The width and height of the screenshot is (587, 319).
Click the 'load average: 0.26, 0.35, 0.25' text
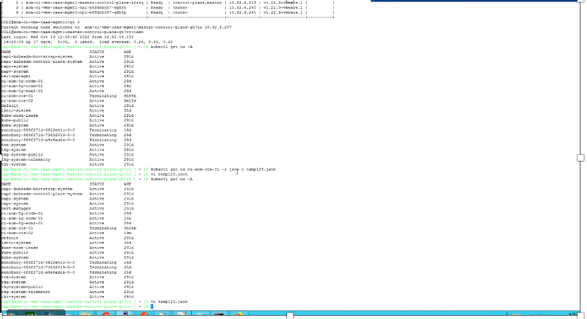pos(136,42)
